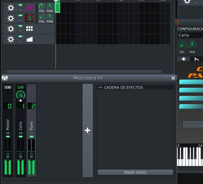Click the Carla track's VOL knob in Song Editor
Viewport: 203px width, 184px height.
point(42,17)
